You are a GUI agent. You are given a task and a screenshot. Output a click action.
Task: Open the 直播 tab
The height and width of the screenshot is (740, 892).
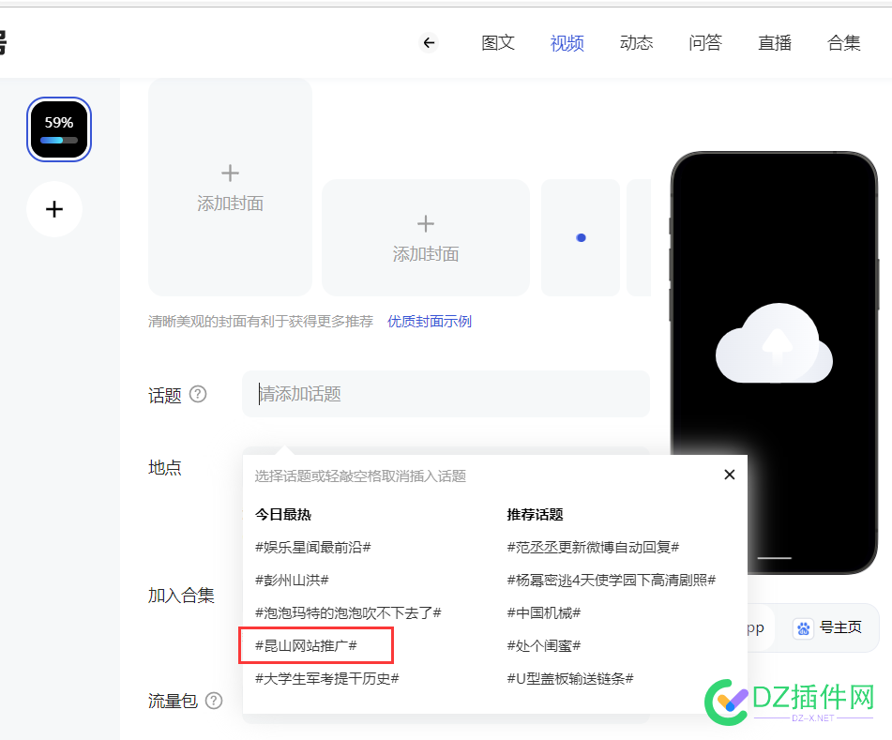pos(774,42)
